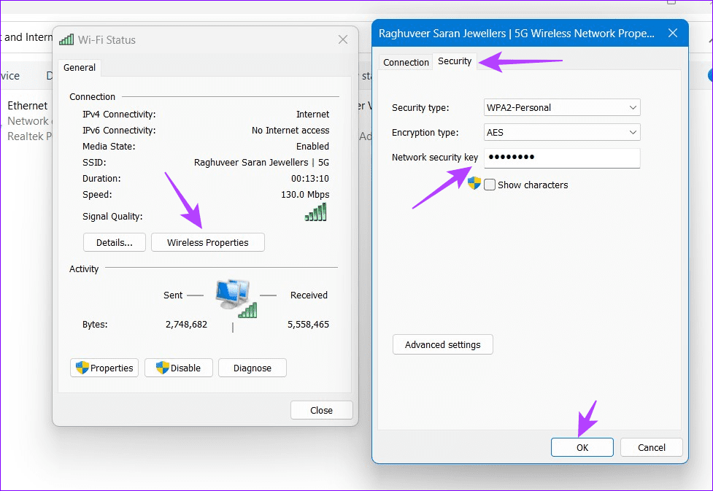This screenshot has width=713, height=491.
Task: Open the Encryption type dropdown
Action: point(561,132)
